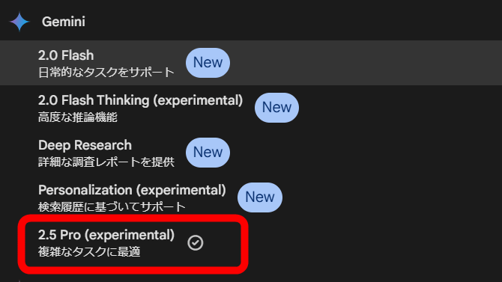The image size is (502, 282).
Task: Click the Gemini title text
Action: click(x=64, y=22)
